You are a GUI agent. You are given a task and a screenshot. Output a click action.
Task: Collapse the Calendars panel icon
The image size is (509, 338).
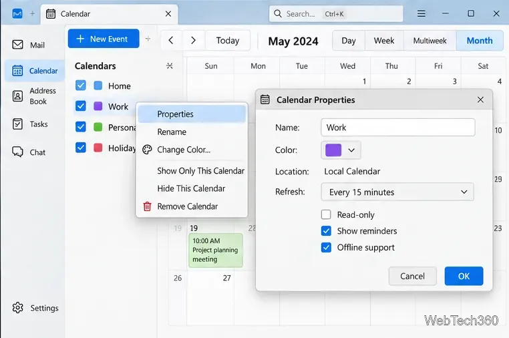(x=170, y=66)
